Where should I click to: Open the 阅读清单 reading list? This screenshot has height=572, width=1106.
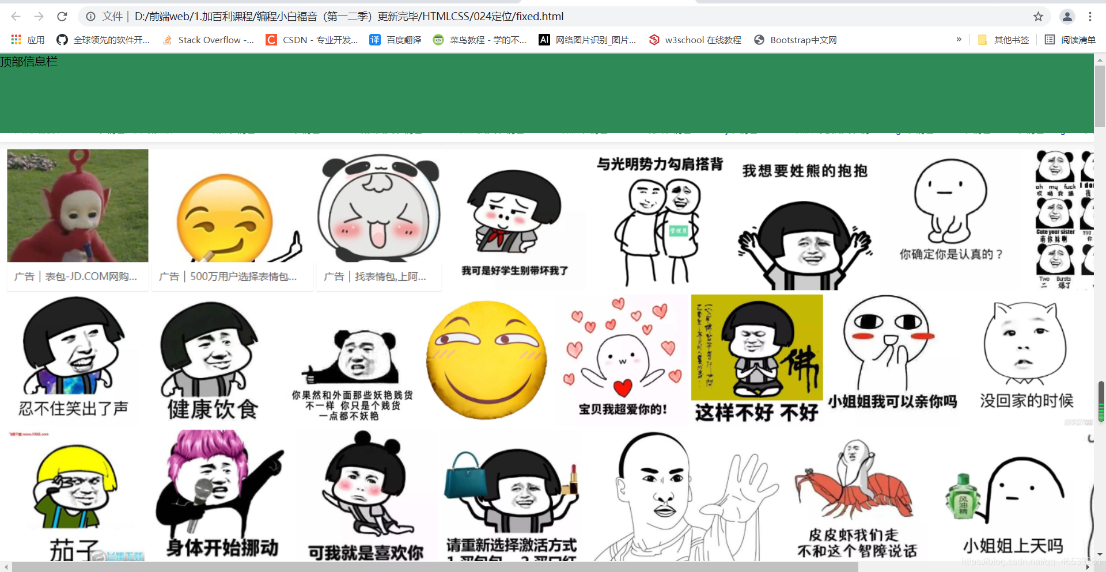(1070, 40)
